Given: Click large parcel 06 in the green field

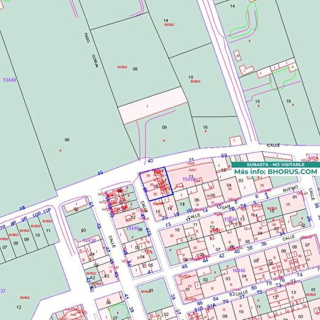Looking at the screenshot, I should point(67,140).
